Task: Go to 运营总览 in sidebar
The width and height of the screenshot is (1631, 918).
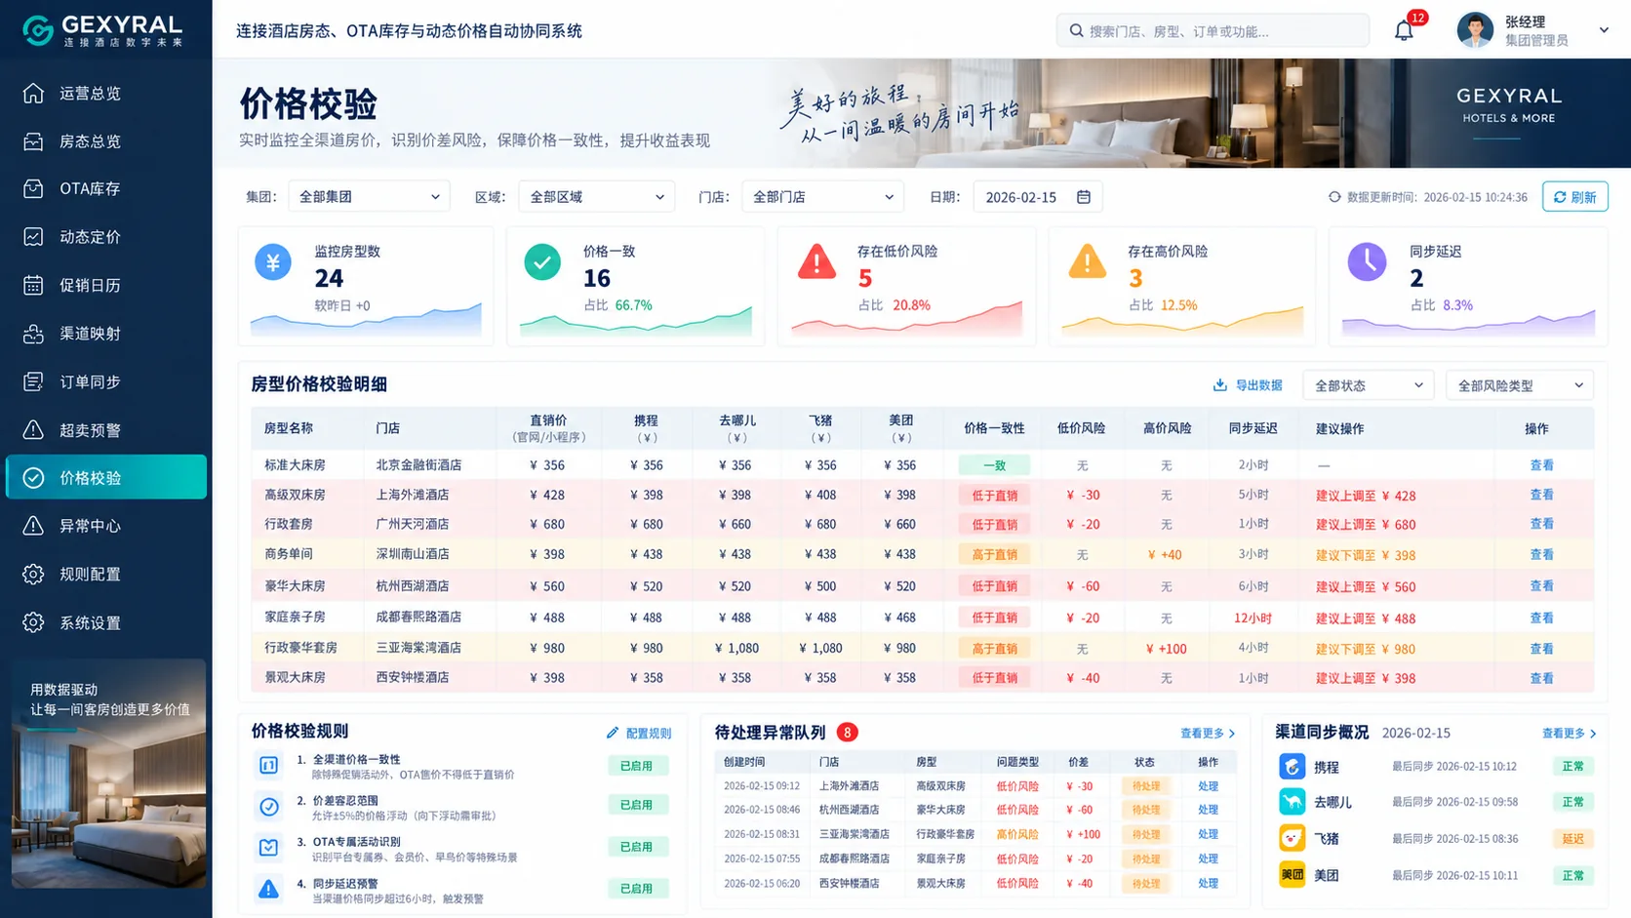Action: click(106, 94)
